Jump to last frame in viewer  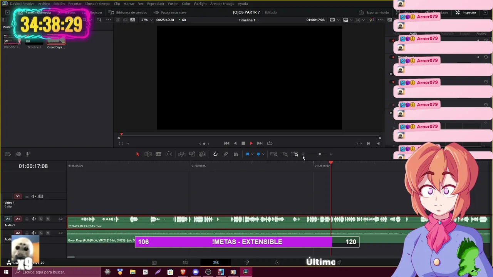260,144
